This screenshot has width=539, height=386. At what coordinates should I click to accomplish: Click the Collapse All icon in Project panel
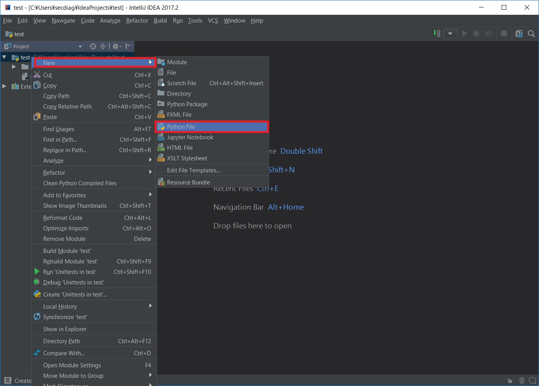[103, 46]
